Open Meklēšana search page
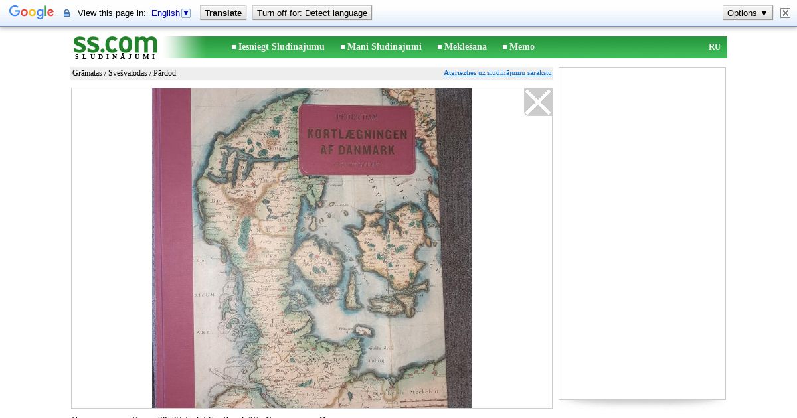 point(465,46)
